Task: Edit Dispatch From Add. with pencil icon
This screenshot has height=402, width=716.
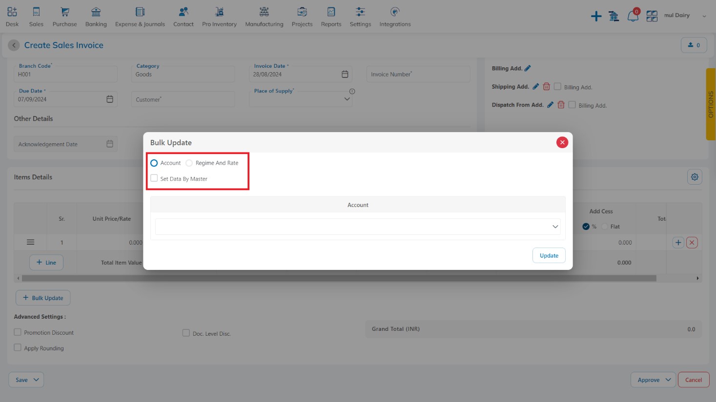Action: [x=550, y=105]
